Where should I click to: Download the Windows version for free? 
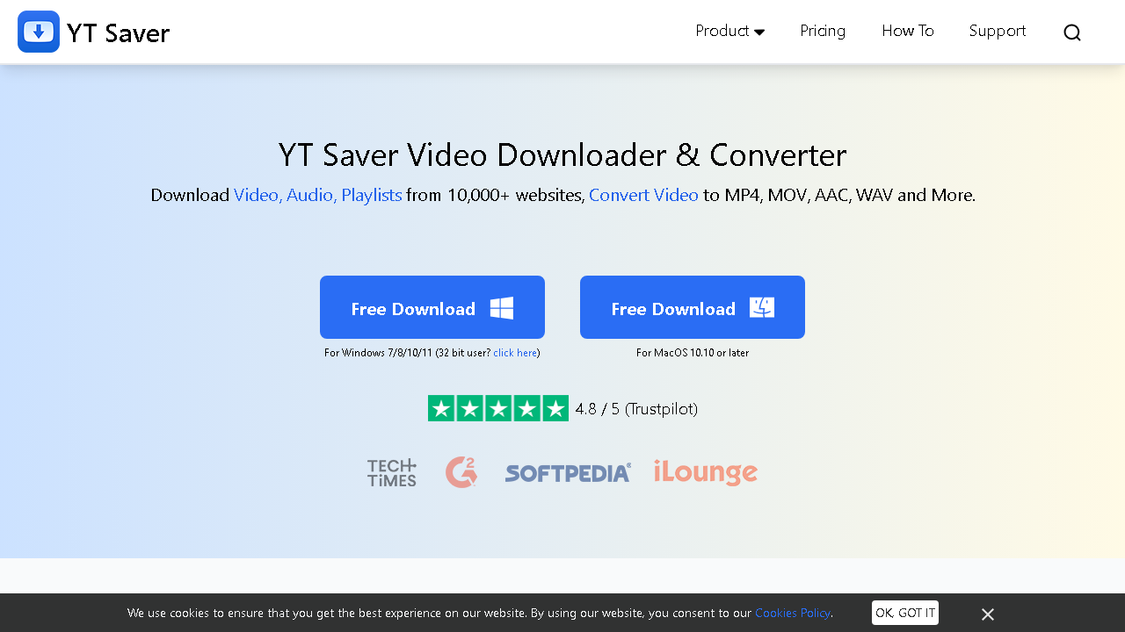[x=432, y=307]
